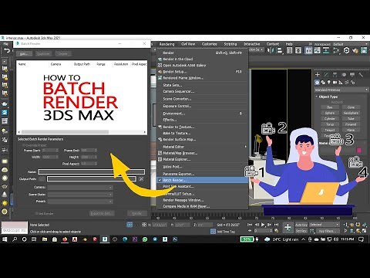Select Environment menu entry
Image resolution: width=370 pixels, height=278 pixels.
click(x=203, y=114)
